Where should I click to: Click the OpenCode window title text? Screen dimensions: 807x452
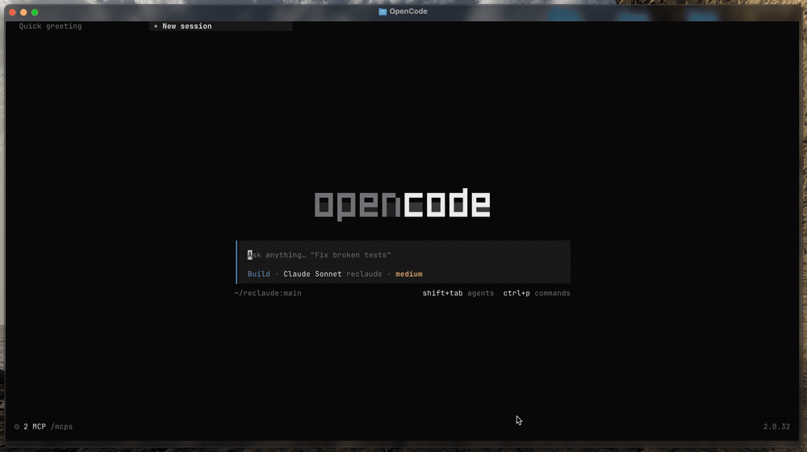click(x=408, y=11)
